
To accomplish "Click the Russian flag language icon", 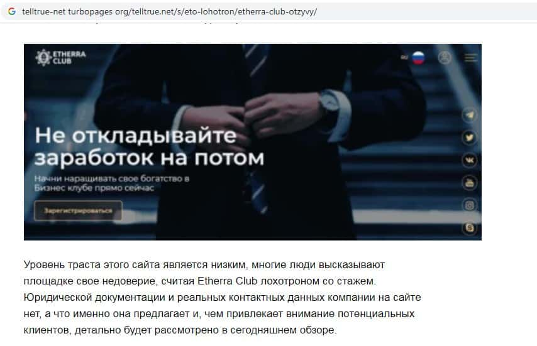I will pyautogui.click(x=418, y=58).
